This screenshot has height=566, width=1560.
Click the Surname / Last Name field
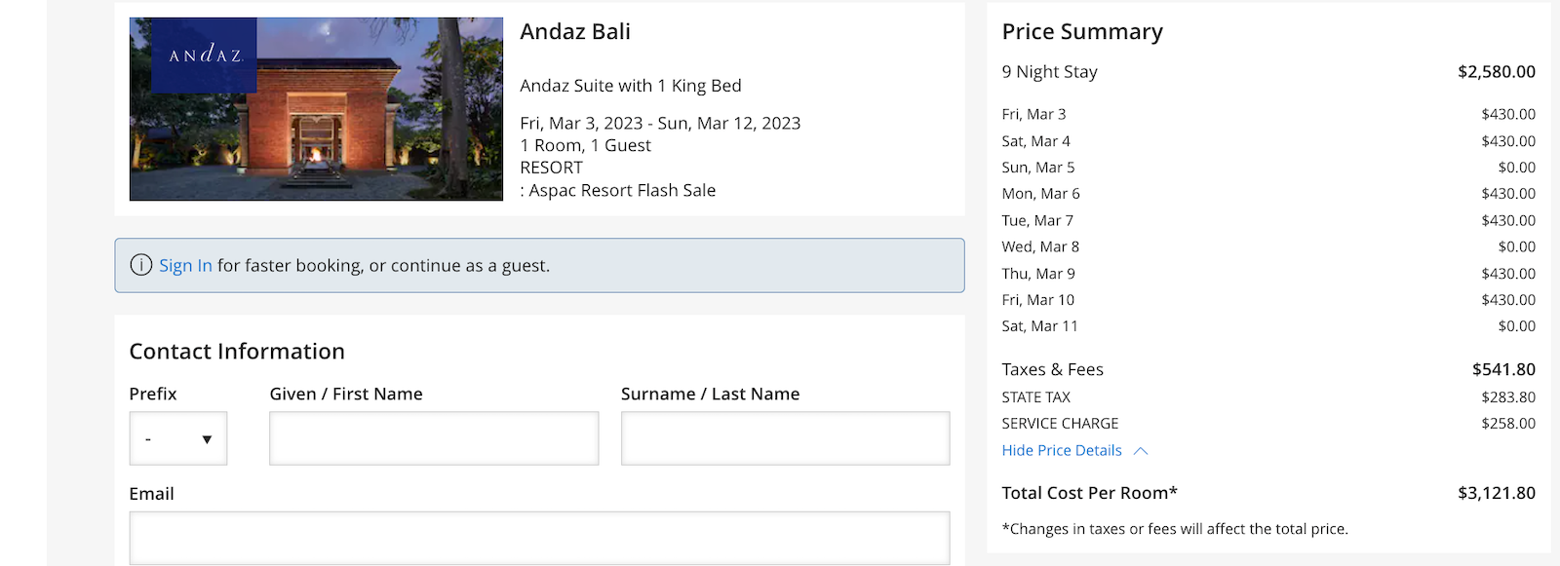785,437
